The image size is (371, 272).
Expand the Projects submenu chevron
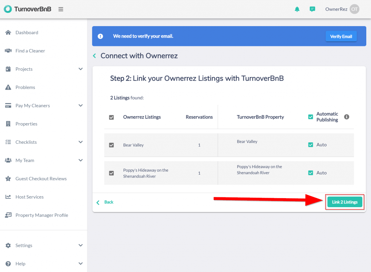[x=81, y=69]
